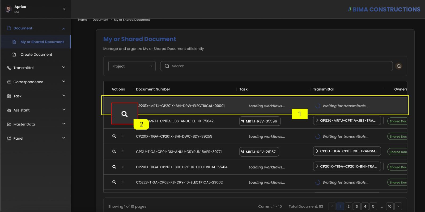Click Shared Doc badge in the MRTJ-REV-26157 row
The width and height of the screenshot is (425, 212).
[x=397, y=152]
